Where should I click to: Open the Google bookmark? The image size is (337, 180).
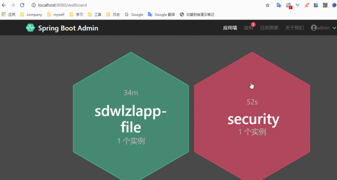[134, 15]
